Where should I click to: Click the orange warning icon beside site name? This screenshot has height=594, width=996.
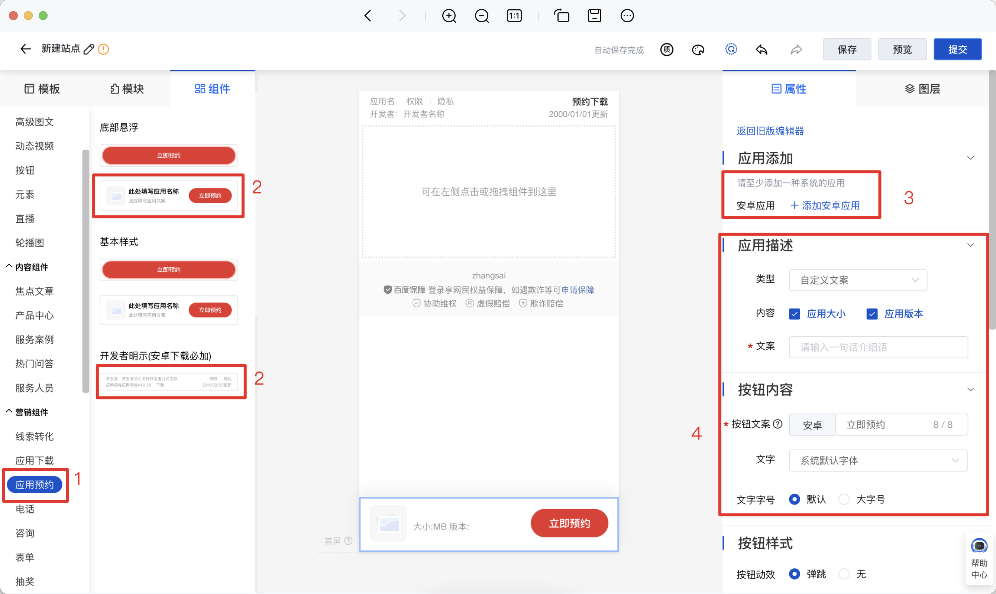[103, 49]
